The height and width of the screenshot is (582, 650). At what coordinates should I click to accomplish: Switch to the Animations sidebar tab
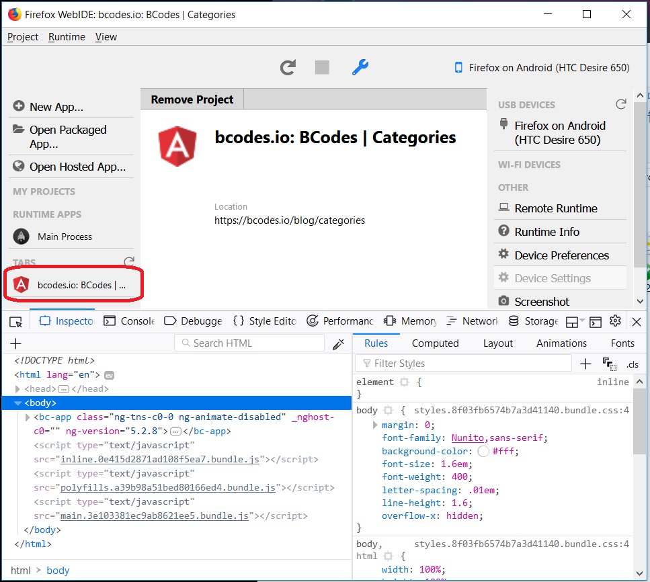coord(562,343)
